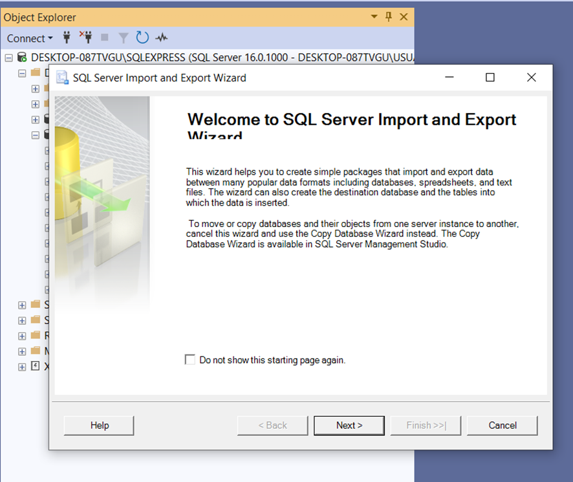The width and height of the screenshot is (573, 482).
Task: Open the Activity Monitor pulse icon
Action: [161, 38]
